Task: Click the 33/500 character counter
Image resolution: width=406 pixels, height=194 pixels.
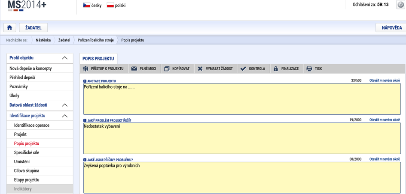Action: click(x=356, y=81)
